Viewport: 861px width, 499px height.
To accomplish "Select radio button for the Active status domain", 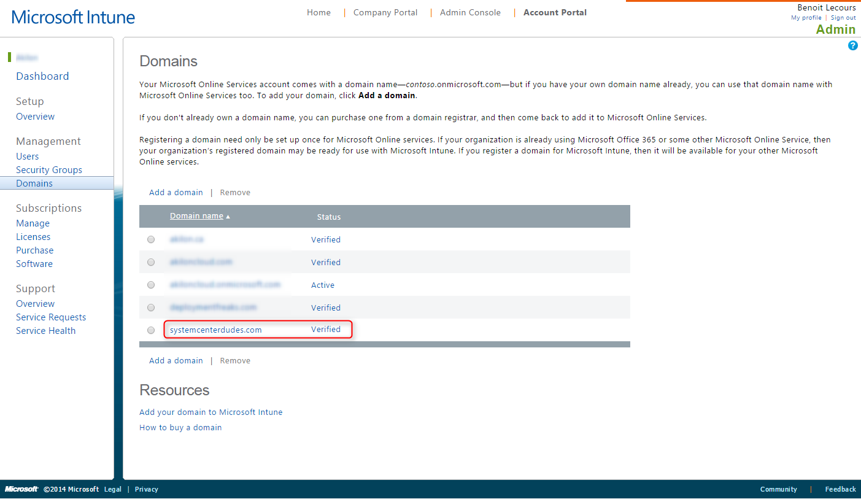I will click(x=151, y=285).
